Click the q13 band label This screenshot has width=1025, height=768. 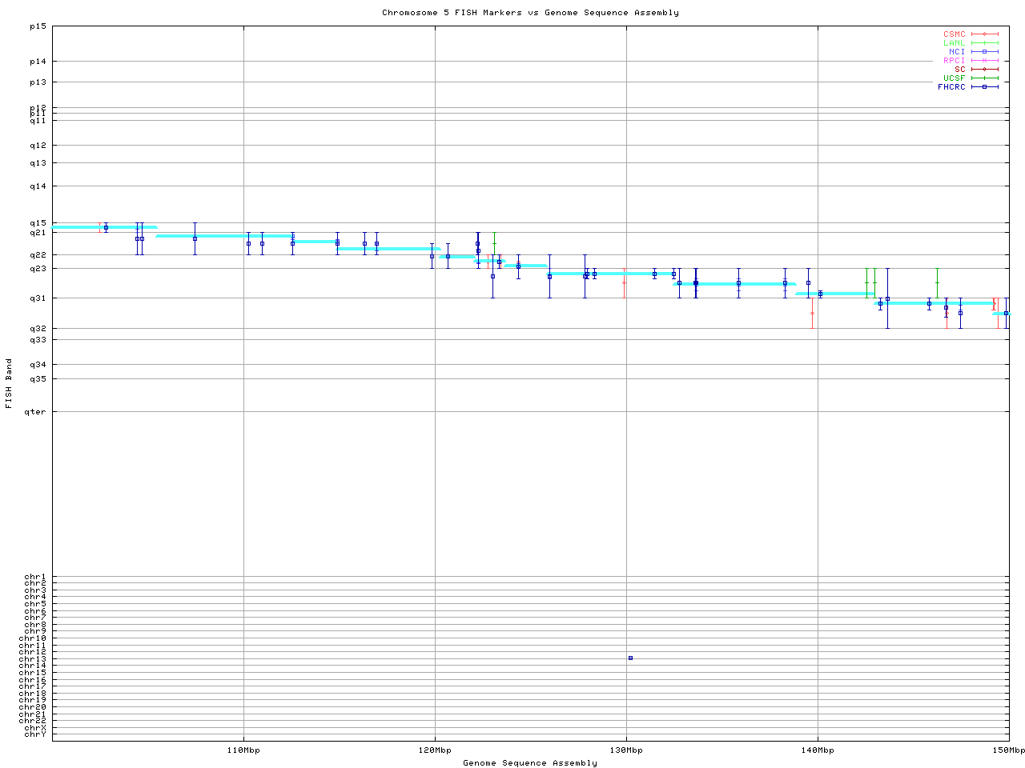click(38, 163)
